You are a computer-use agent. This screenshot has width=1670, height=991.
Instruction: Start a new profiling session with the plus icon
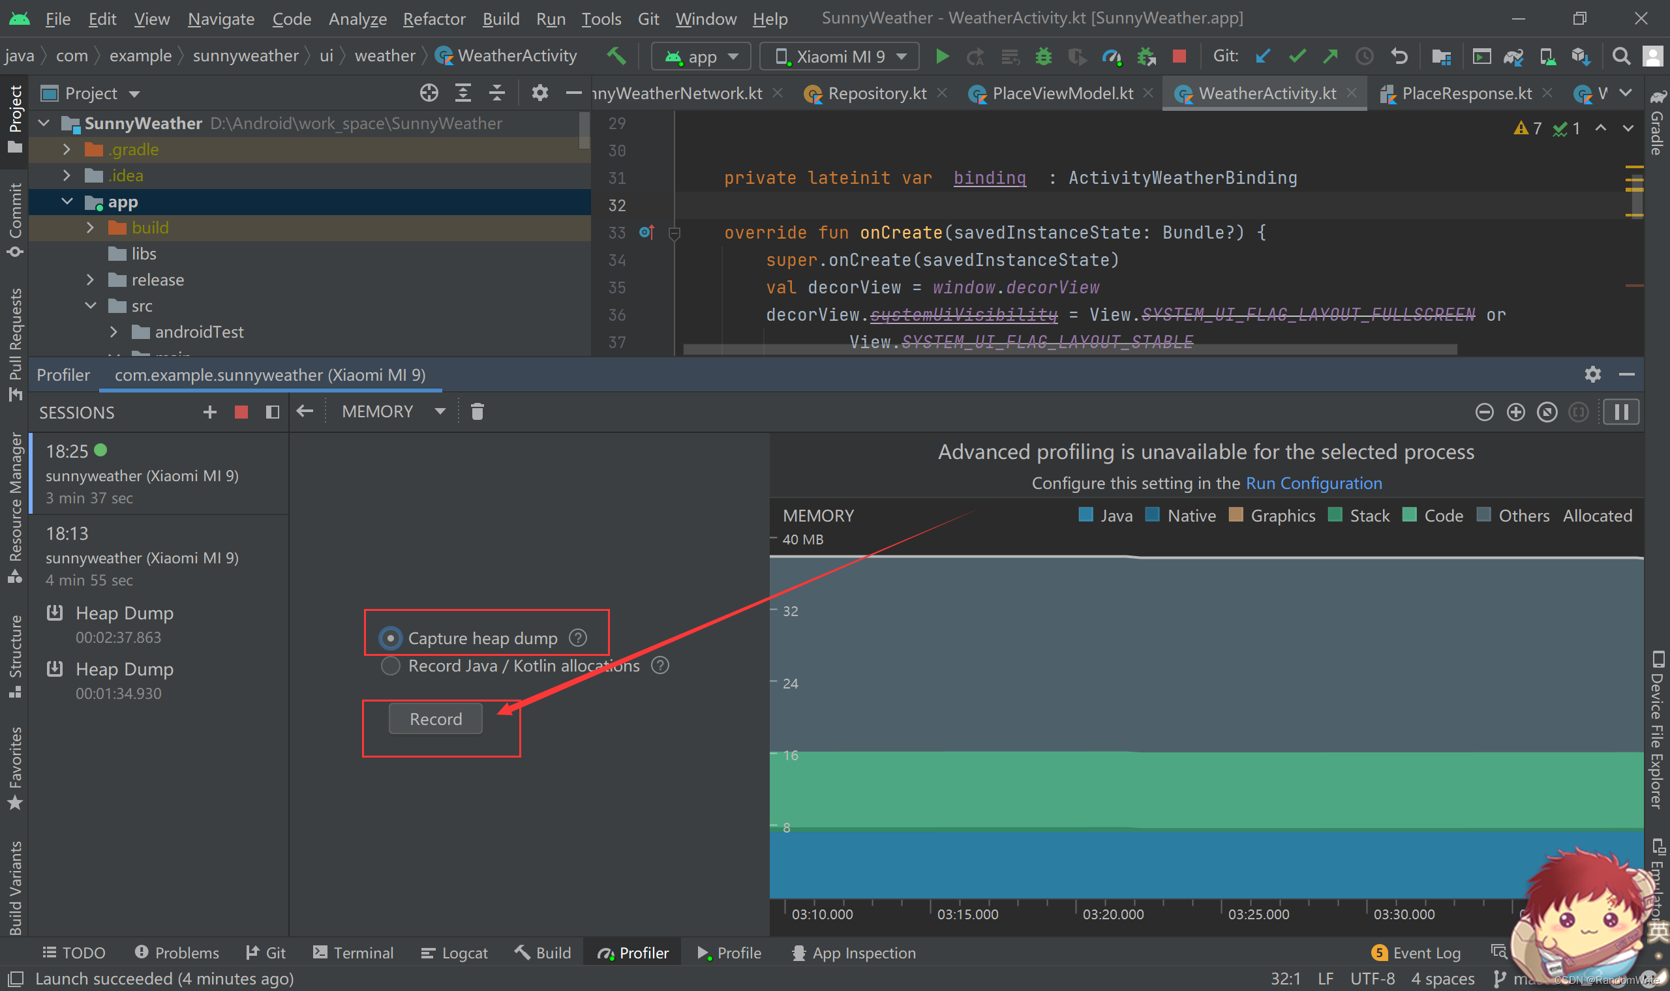pyautogui.click(x=210, y=412)
